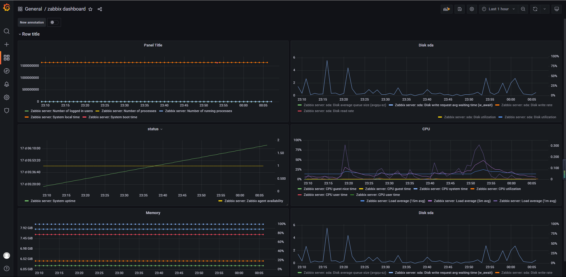Screen dimensions: 566x277
Task: Toggle Number of processes legend series
Action: click(x=129, y=111)
